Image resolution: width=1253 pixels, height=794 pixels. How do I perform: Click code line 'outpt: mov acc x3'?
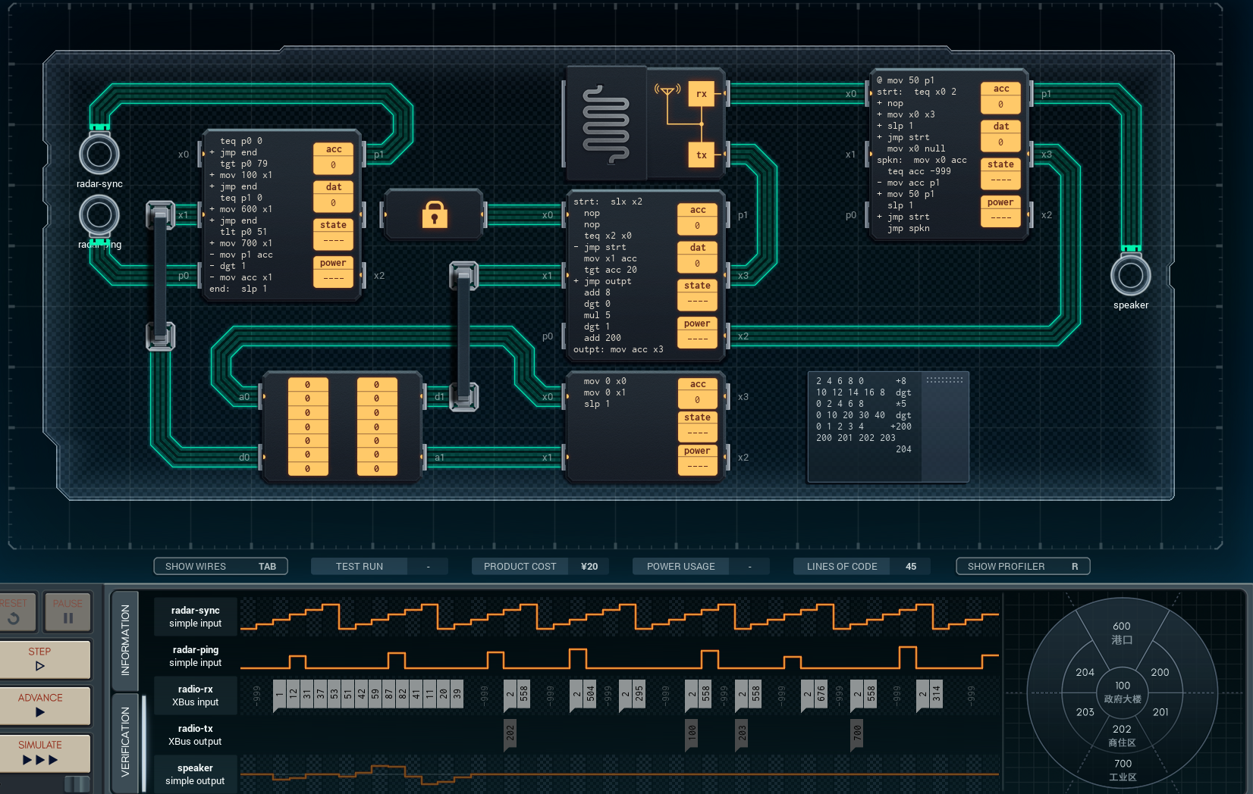[x=619, y=349]
